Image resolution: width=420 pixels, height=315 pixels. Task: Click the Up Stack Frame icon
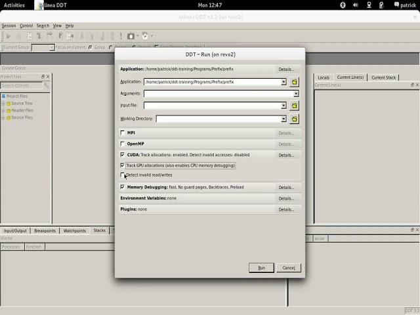[x=91, y=36]
